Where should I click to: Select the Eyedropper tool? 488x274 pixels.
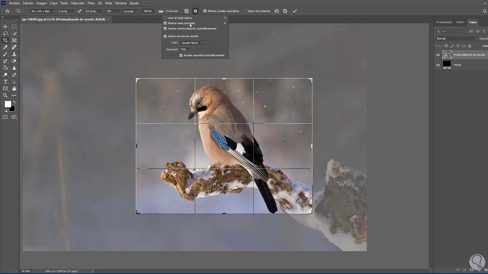coord(5,47)
